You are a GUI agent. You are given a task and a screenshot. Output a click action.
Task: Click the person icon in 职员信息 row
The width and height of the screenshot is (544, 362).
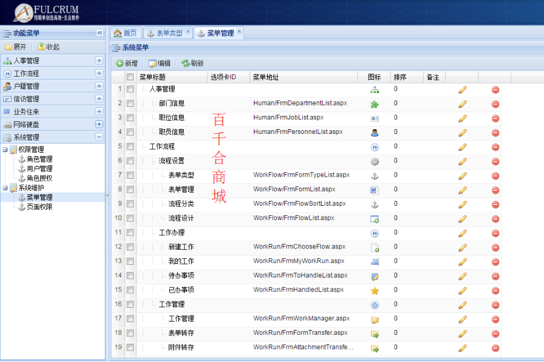click(x=375, y=133)
